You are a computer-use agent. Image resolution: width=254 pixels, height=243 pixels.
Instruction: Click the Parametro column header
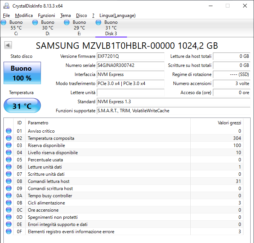coord(108,123)
